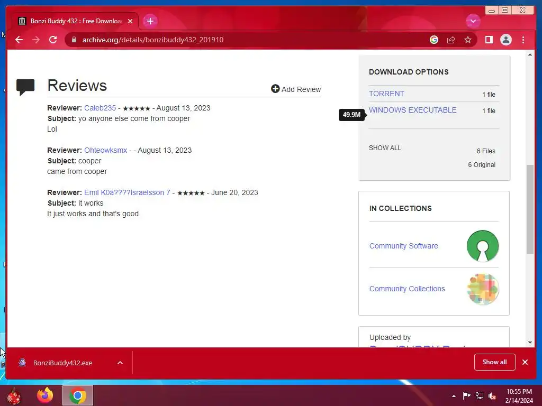The image size is (542, 406).
Task: View site info via the padlock icon
Action: (x=74, y=40)
